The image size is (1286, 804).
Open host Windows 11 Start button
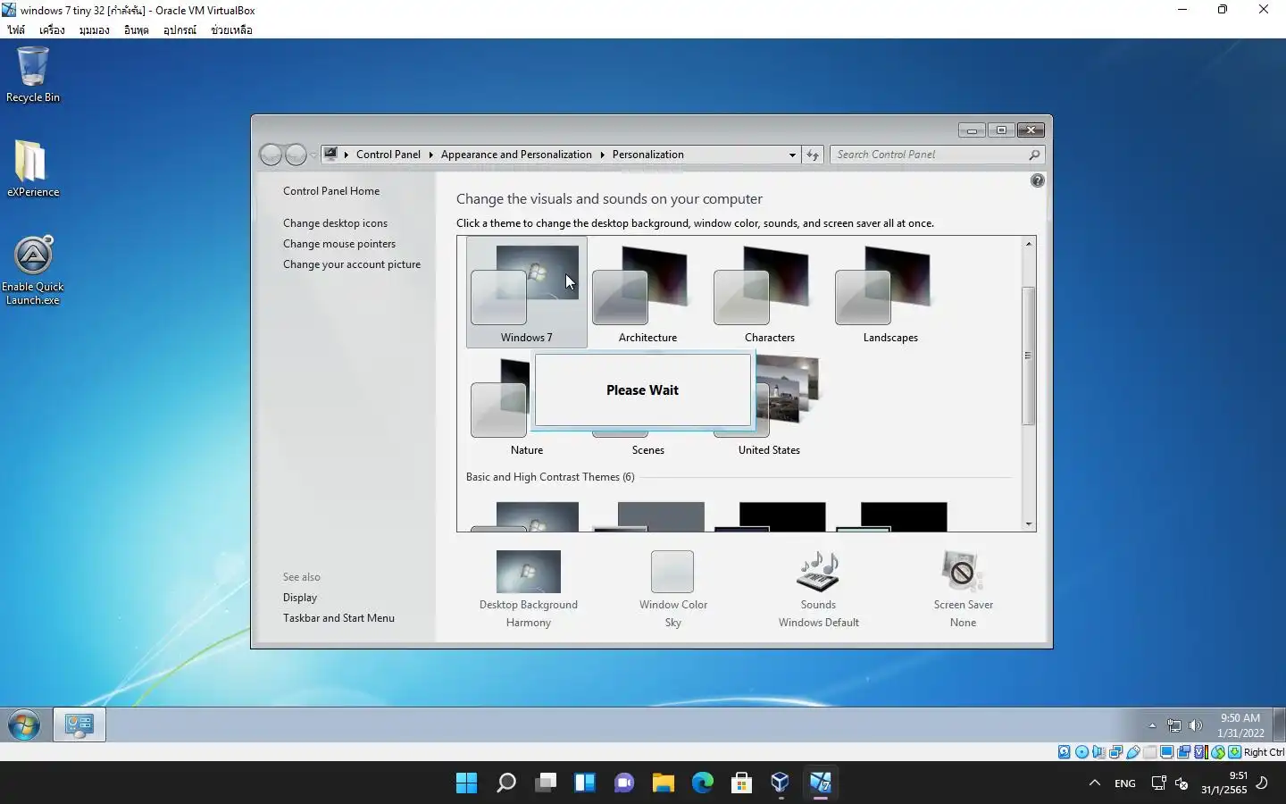click(x=466, y=783)
